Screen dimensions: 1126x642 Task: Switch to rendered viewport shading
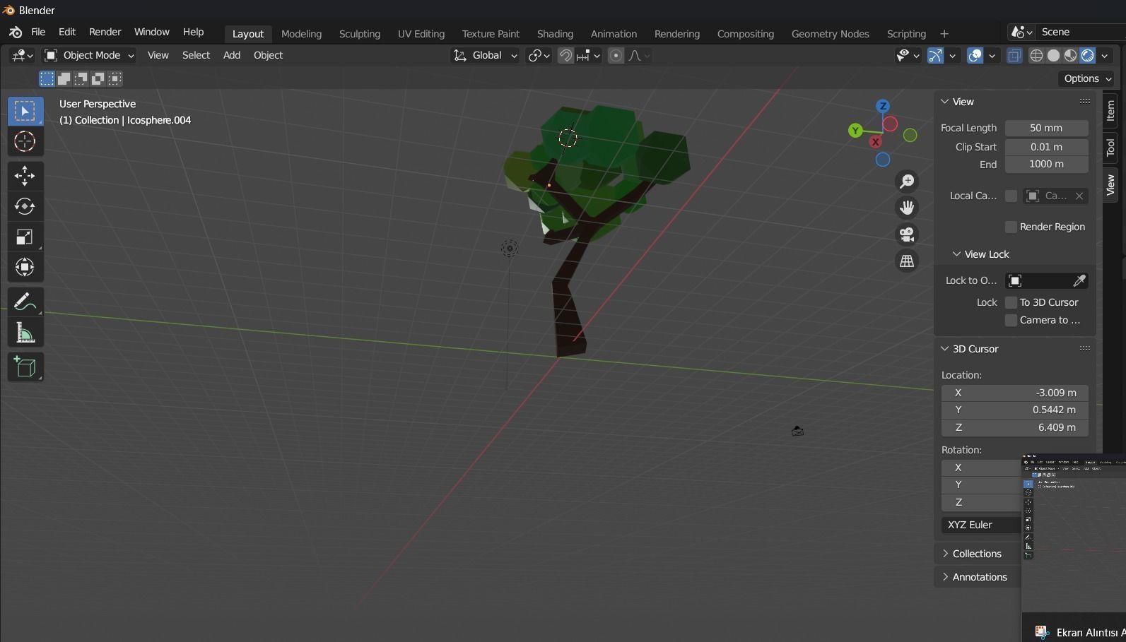pos(1087,56)
